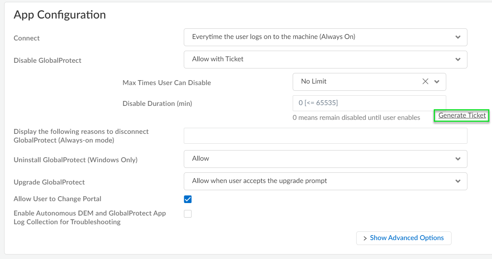
Task: Click the Generate Ticket link
Action: click(462, 115)
